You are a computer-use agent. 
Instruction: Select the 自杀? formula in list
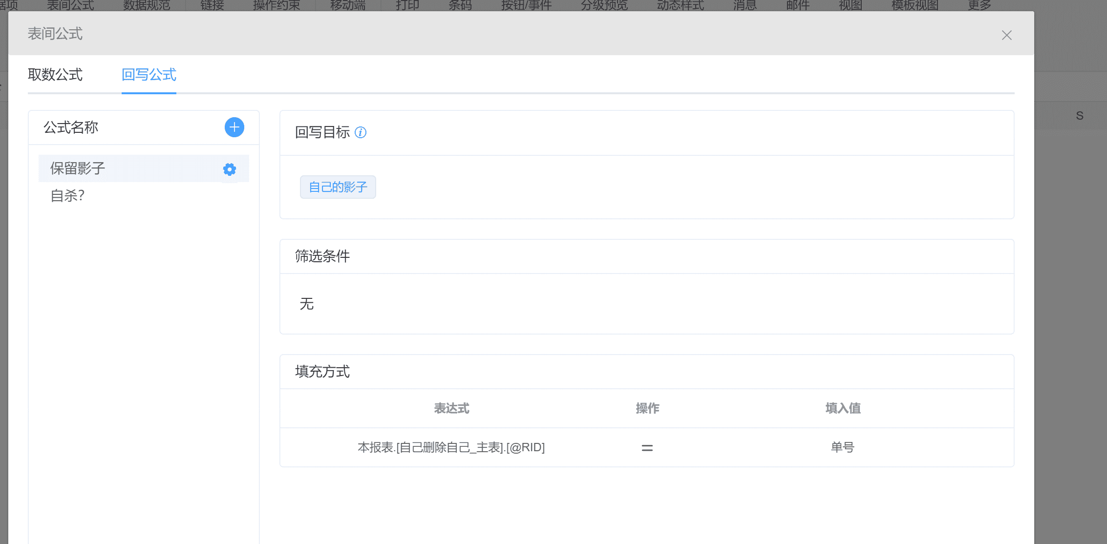144,196
